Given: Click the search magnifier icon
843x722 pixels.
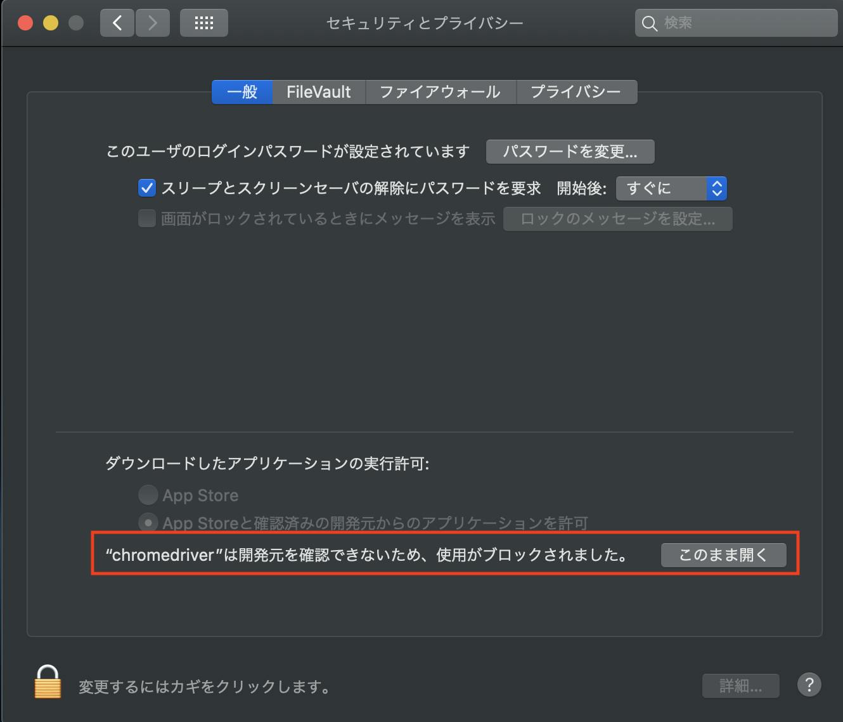Looking at the screenshot, I should click(x=650, y=23).
